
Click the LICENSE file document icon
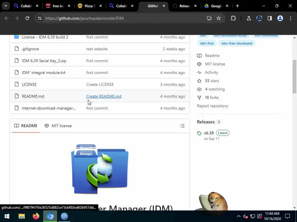click(17, 84)
